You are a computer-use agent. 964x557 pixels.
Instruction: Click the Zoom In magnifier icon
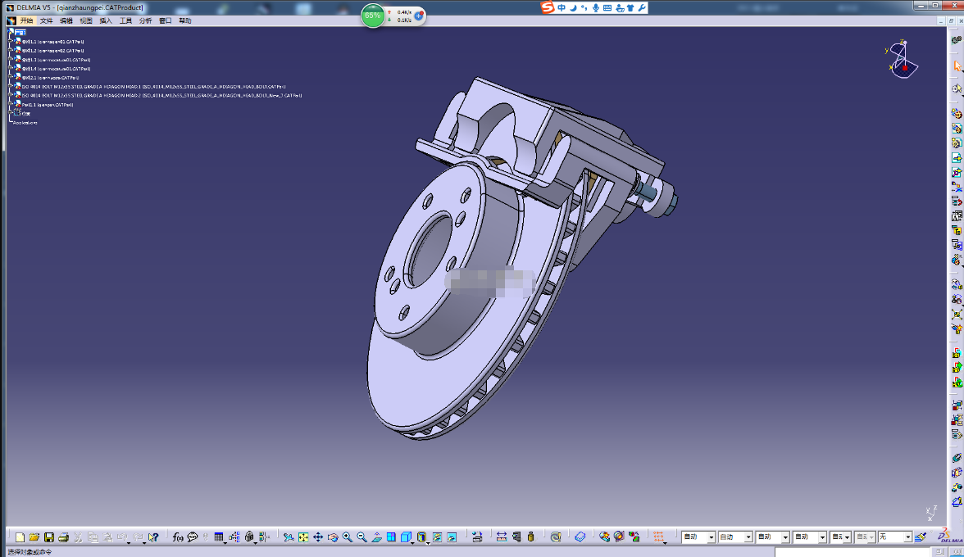348,537
